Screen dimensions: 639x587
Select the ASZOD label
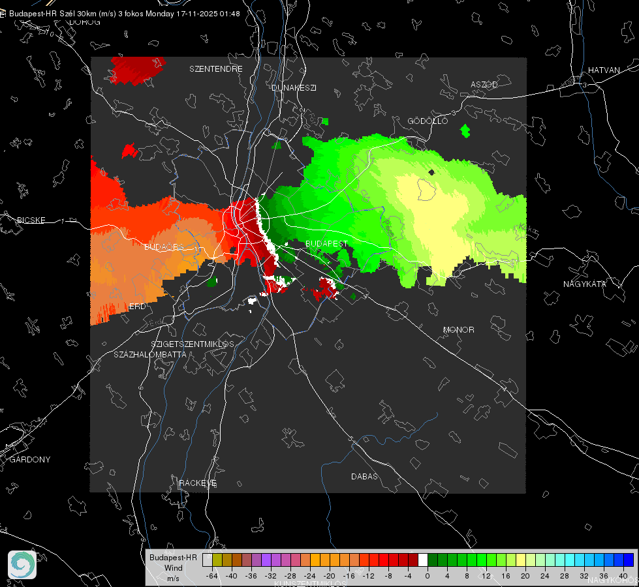[x=484, y=85]
